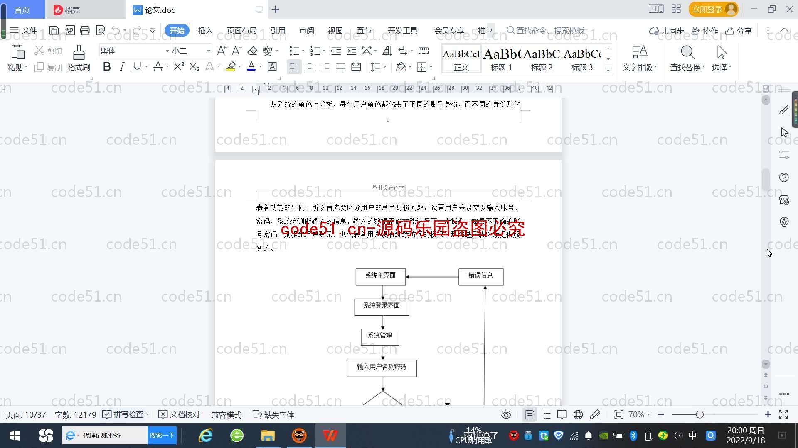This screenshot has width=798, height=448.
Task: Open File Explorer in taskbar
Action: 268,435
